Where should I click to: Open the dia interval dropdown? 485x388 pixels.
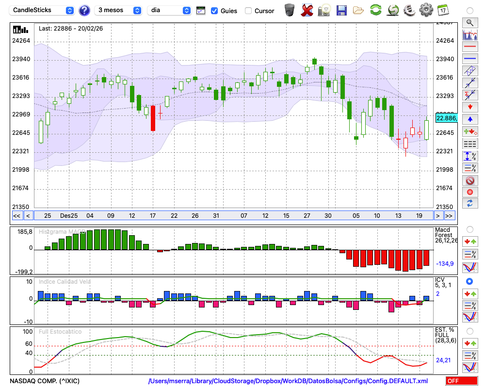tap(169, 11)
